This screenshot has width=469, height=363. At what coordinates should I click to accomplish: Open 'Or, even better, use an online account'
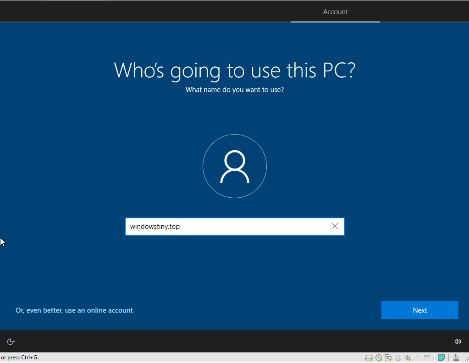[74, 310]
